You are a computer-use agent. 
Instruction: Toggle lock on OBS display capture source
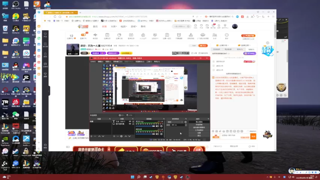[133, 124]
